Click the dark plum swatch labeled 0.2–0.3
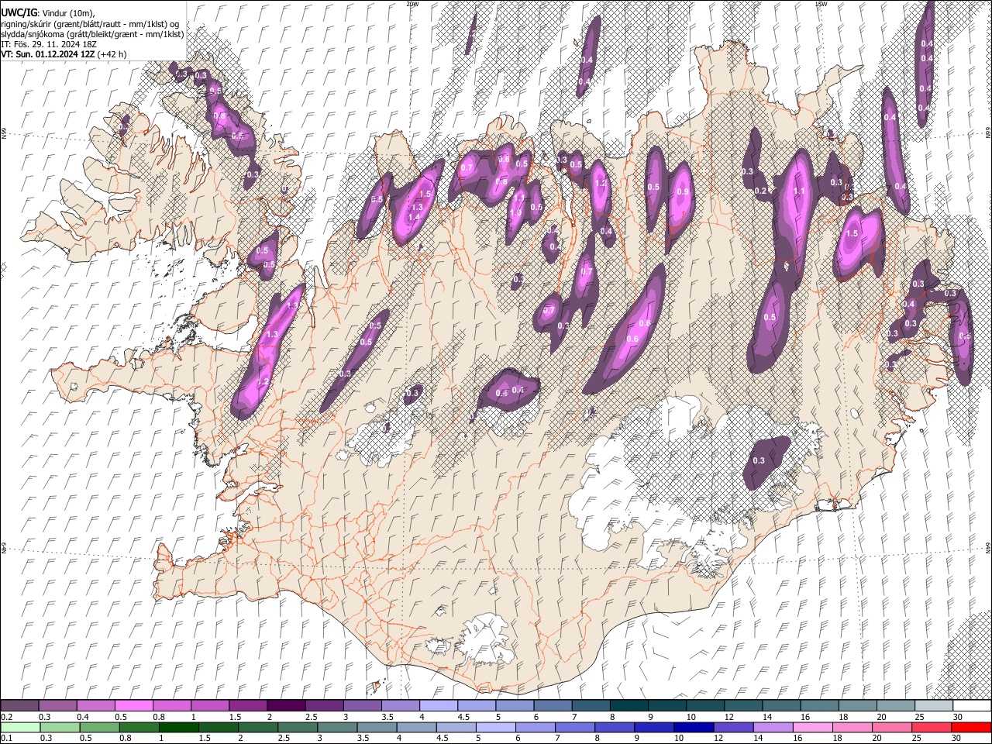This screenshot has width=992, height=744. click(20, 706)
